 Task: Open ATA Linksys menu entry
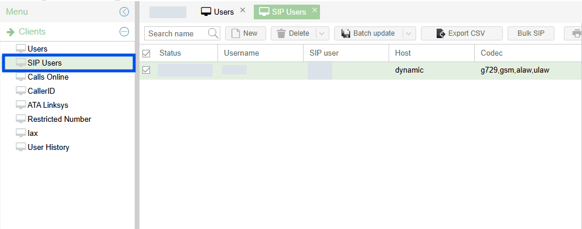(x=48, y=105)
